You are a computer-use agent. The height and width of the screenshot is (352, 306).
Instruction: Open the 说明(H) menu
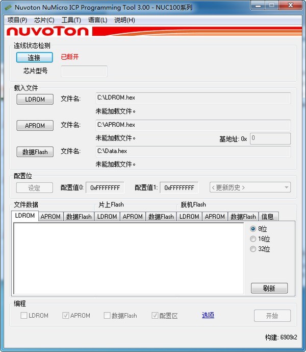tap(124, 20)
